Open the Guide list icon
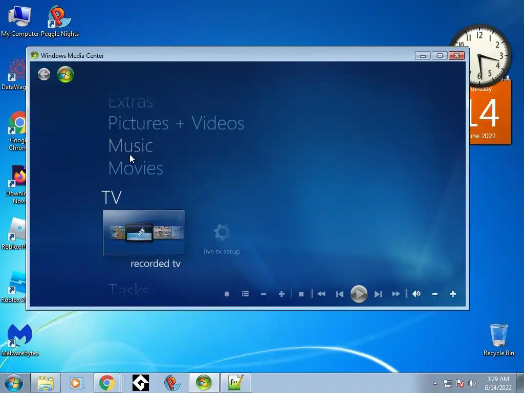 245,294
